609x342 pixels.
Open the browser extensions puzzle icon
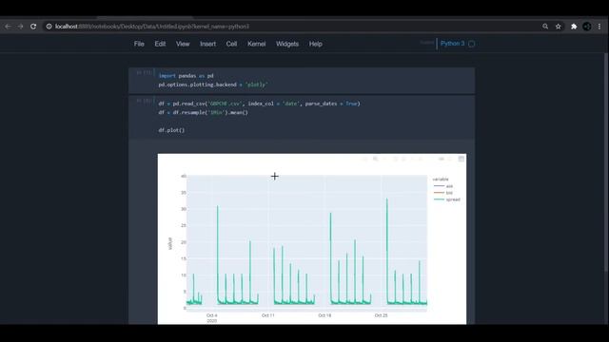pos(574,27)
